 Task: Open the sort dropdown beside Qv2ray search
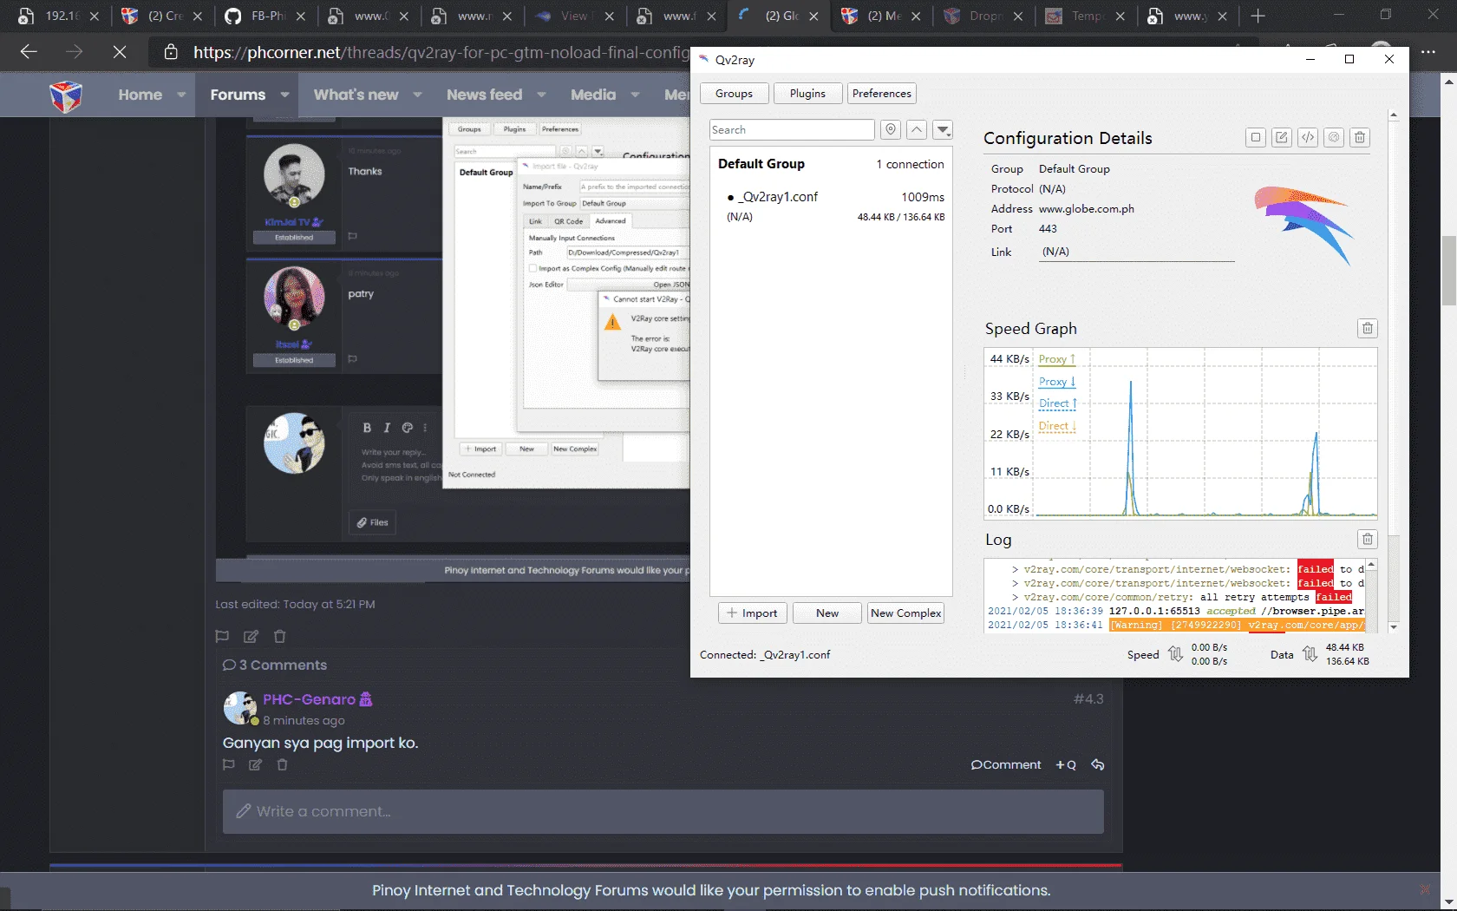point(943,129)
